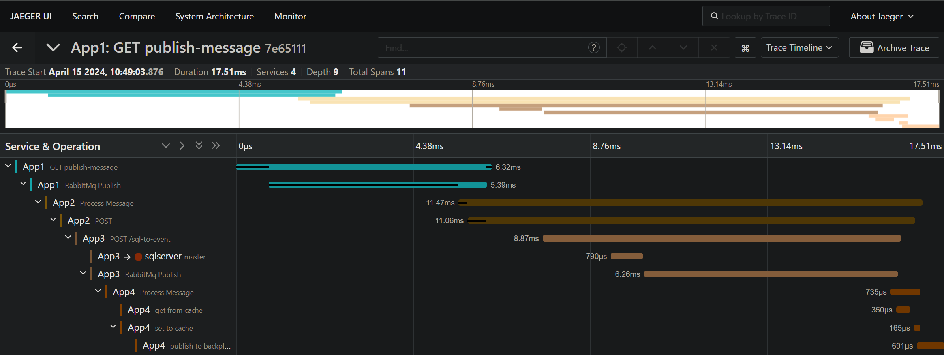
Task: Click the 8.76ms timeline header tick
Action: point(606,146)
